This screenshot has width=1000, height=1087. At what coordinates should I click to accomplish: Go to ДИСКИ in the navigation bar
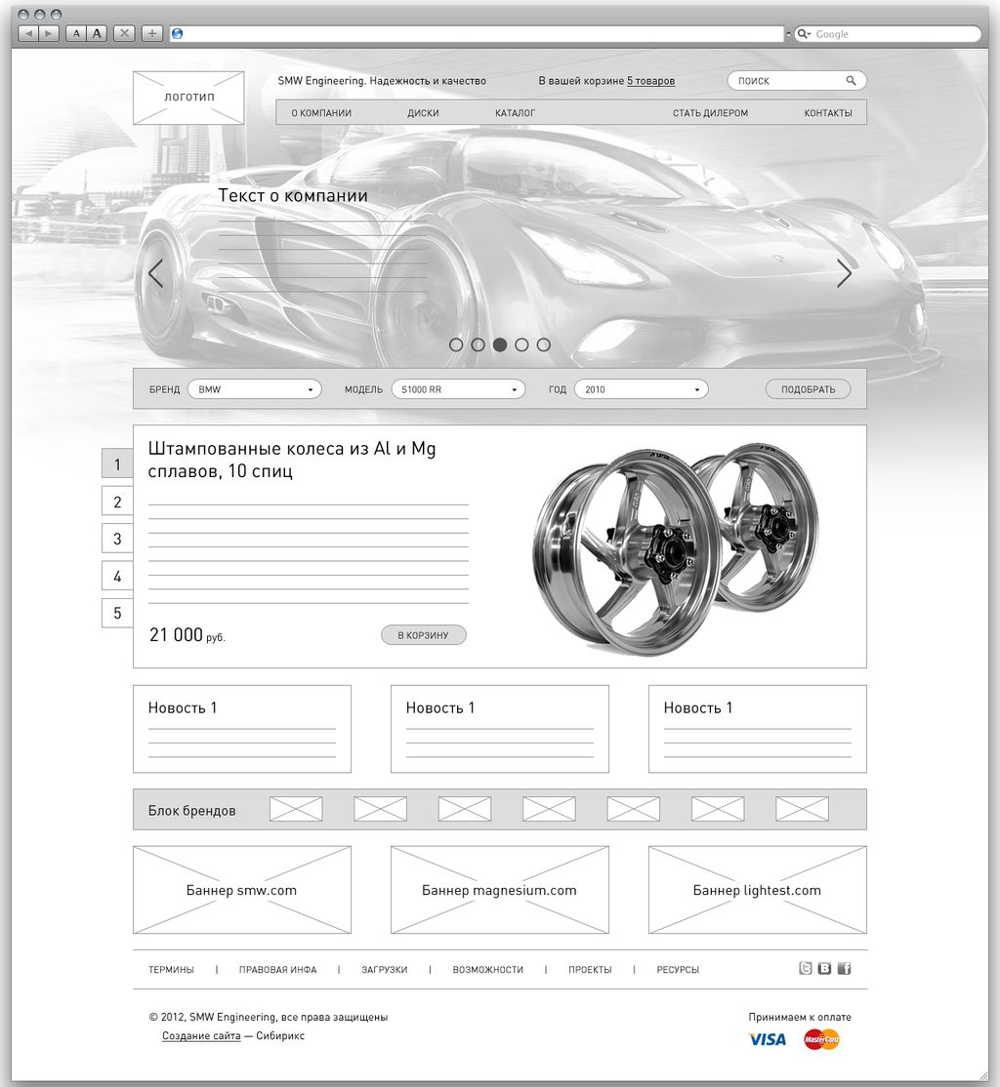[x=423, y=113]
